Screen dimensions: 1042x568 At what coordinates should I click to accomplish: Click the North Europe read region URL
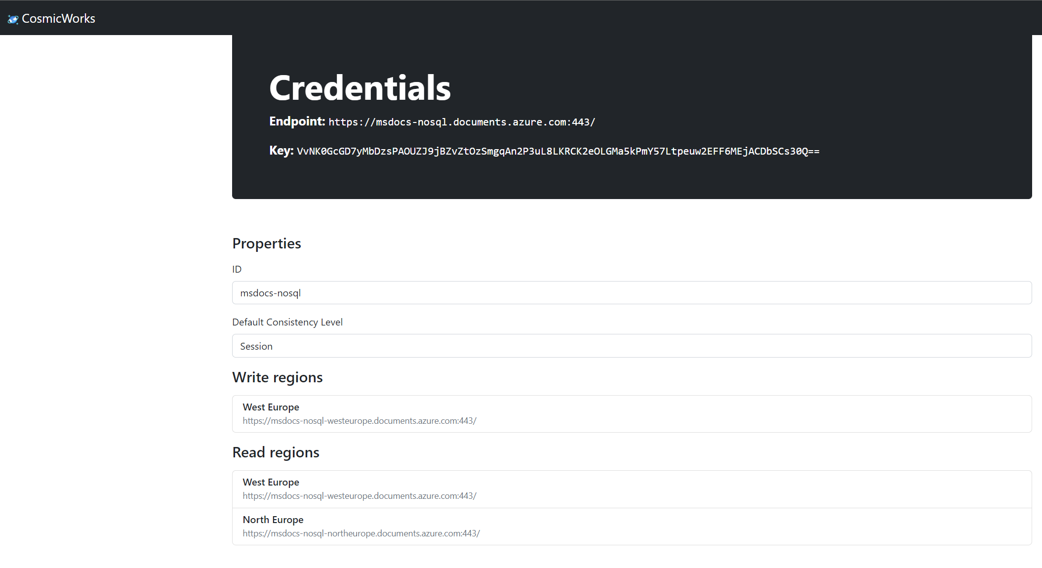(x=361, y=533)
